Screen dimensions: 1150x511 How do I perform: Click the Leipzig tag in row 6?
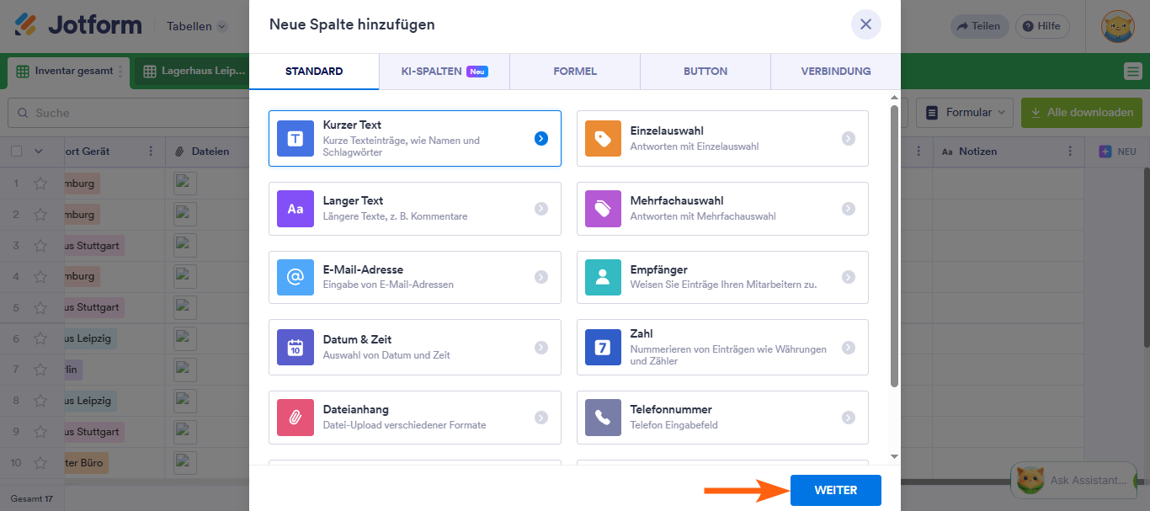pyautogui.click(x=91, y=338)
